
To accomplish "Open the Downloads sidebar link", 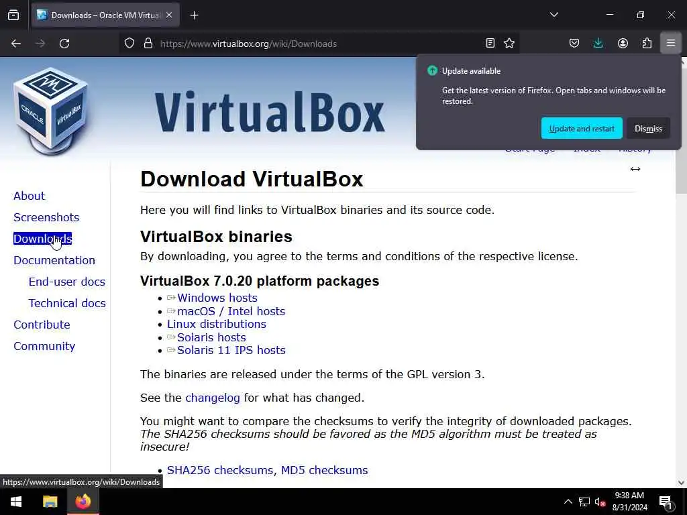I will pyautogui.click(x=42, y=239).
